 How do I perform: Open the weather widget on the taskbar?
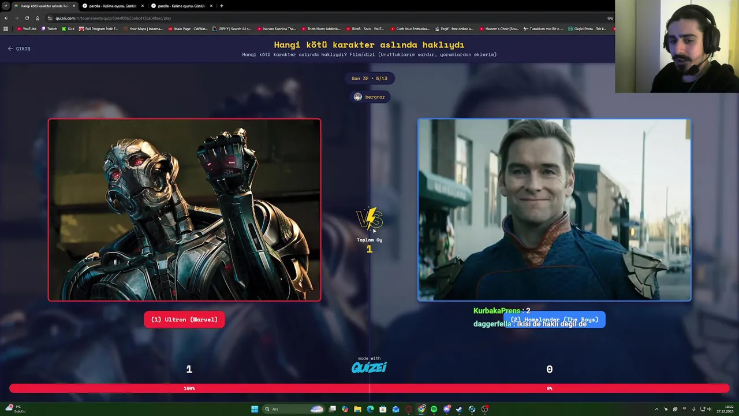click(x=16, y=409)
